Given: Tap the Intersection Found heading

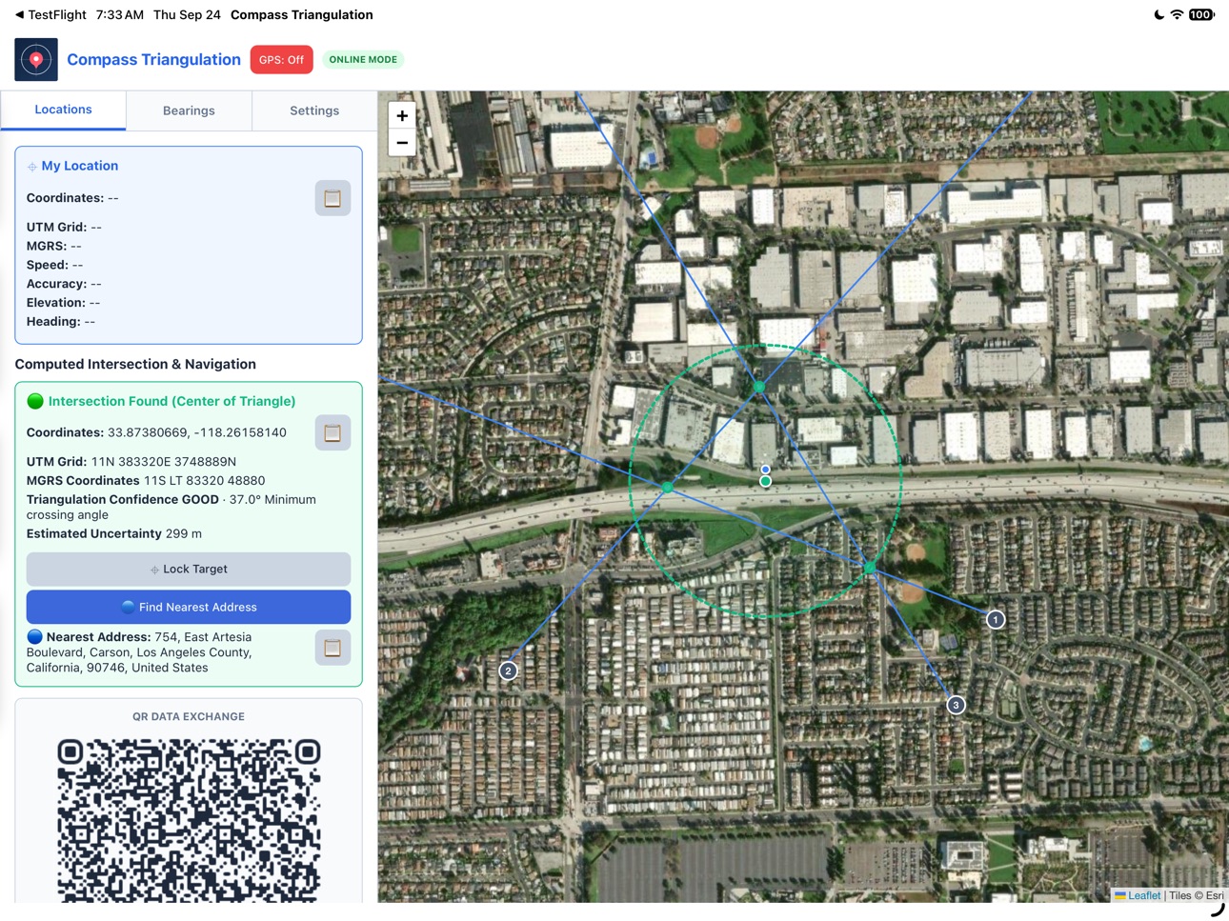Looking at the screenshot, I should click(171, 402).
